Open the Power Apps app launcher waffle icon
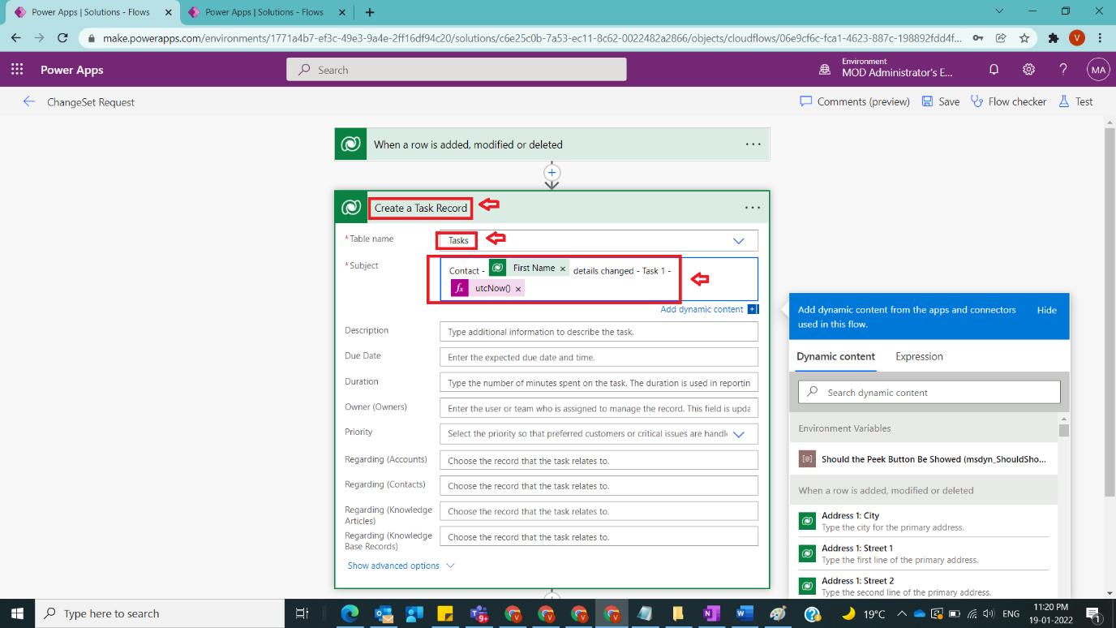This screenshot has width=1116, height=628. tap(16, 70)
